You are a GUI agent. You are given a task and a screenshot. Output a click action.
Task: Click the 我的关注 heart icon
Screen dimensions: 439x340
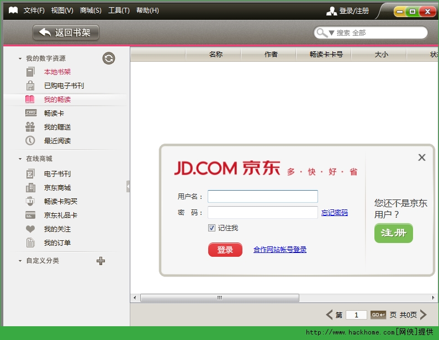(x=30, y=229)
